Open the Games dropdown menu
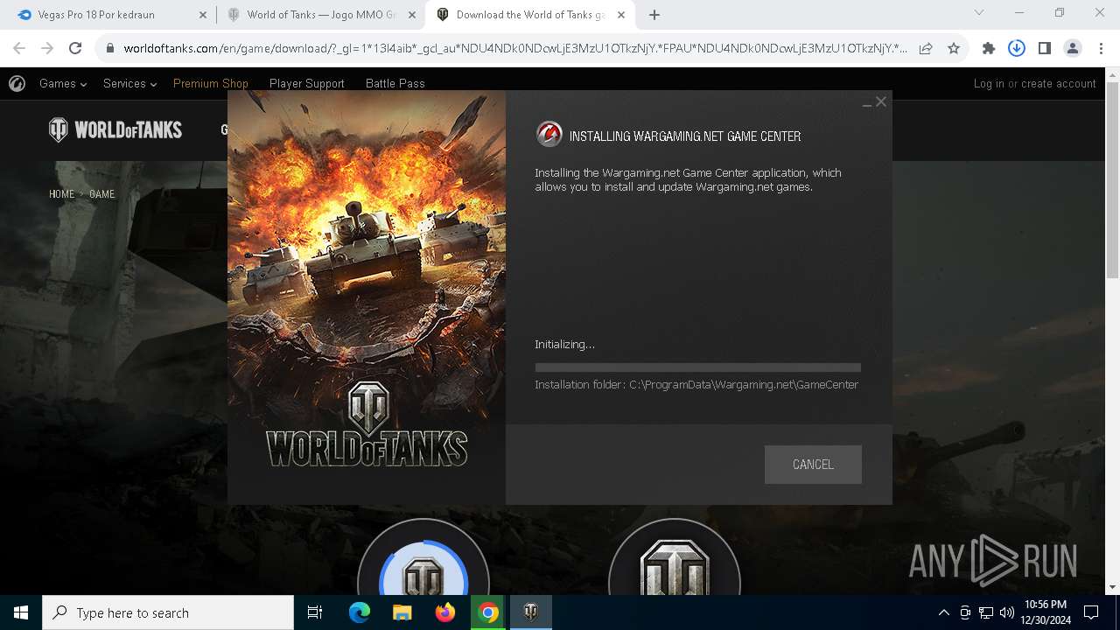This screenshot has width=1120, height=630. coord(63,83)
